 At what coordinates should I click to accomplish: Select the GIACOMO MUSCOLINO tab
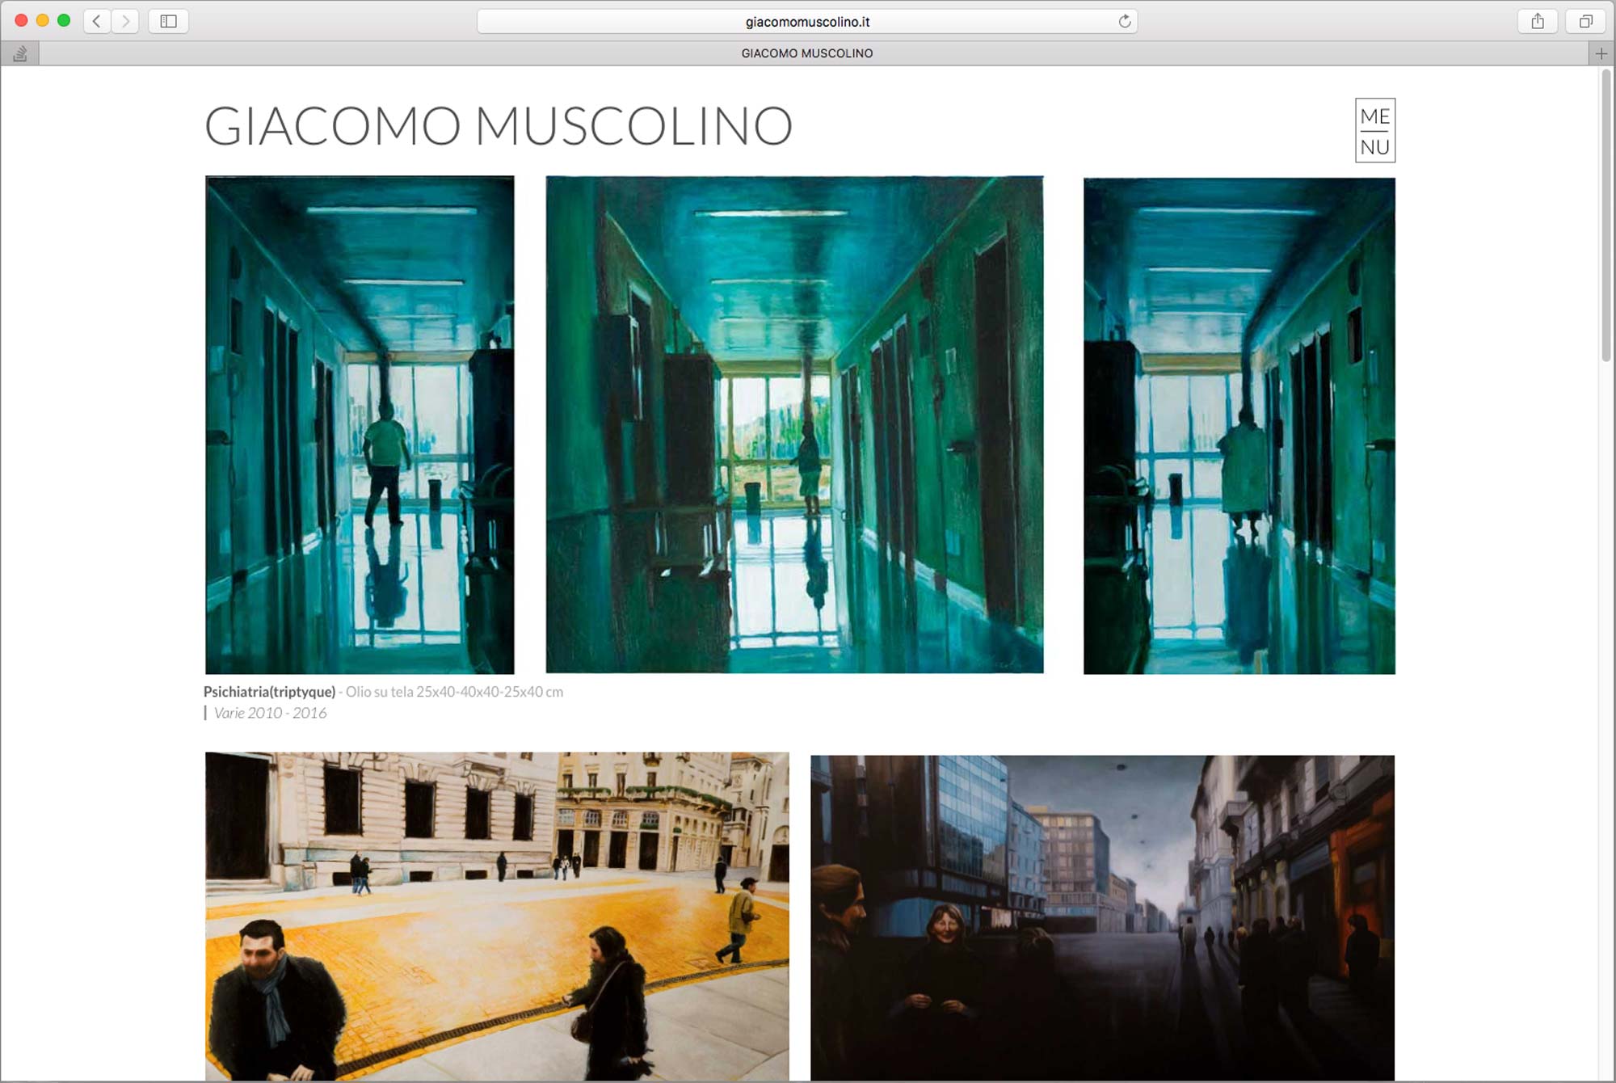pyautogui.click(x=807, y=53)
